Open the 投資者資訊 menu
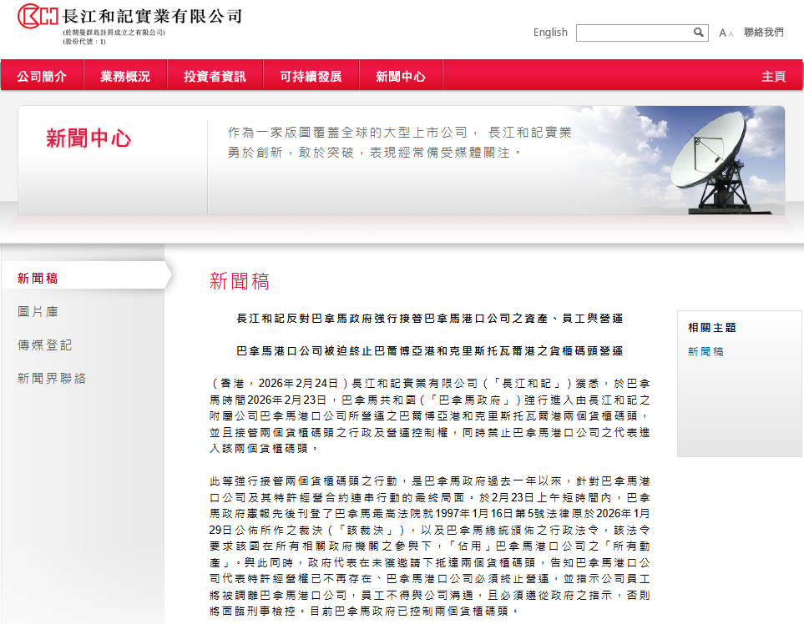 [215, 75]
